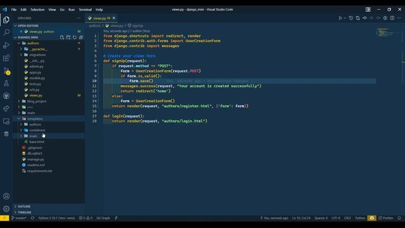The image size is (405, 228).
Task: Open the GitHub icon in activity bar
Action: (x=6, y=96)
